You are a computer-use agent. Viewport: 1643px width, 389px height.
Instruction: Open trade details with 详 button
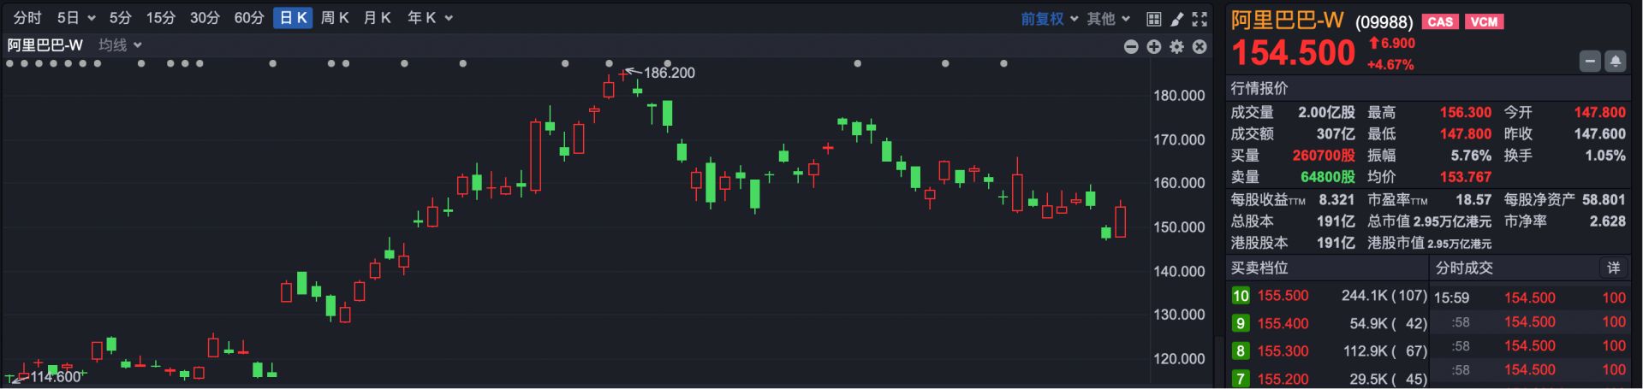point(1613,268)
